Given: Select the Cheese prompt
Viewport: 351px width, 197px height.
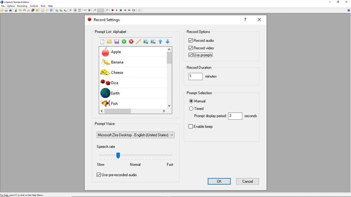Looking at the screenshot, I should click(133, 73).
